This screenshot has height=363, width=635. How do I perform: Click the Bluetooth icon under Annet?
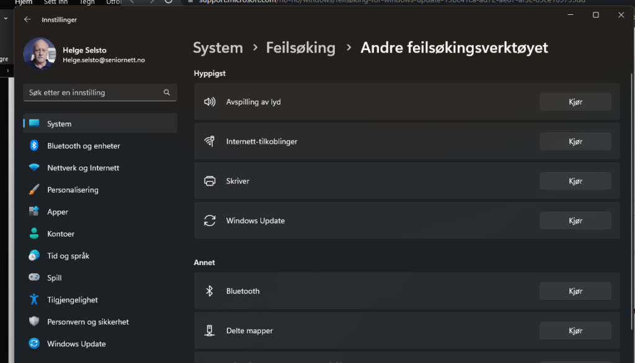click(x=209, y=291)
